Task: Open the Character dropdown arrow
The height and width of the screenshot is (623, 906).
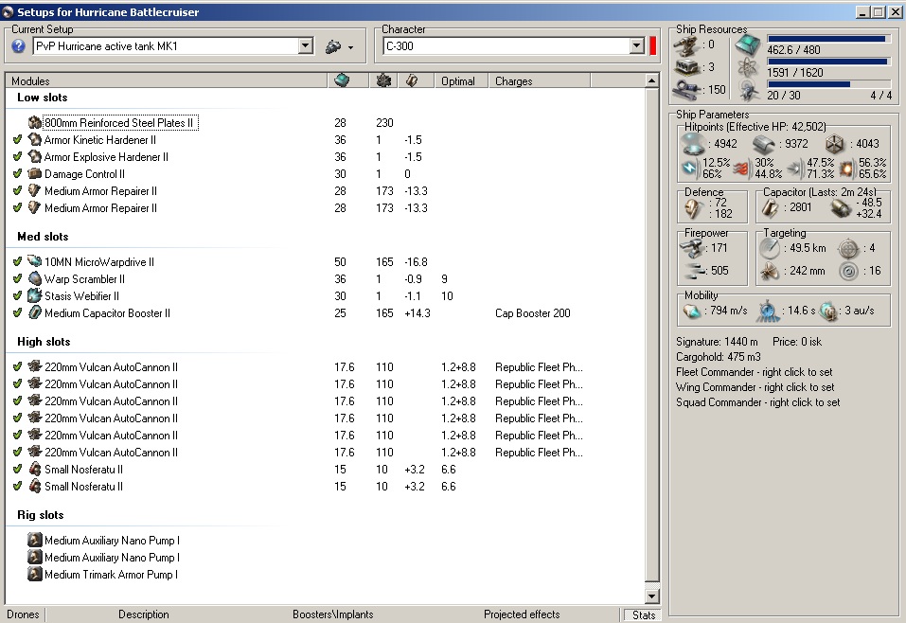Action: click(636, 46)
